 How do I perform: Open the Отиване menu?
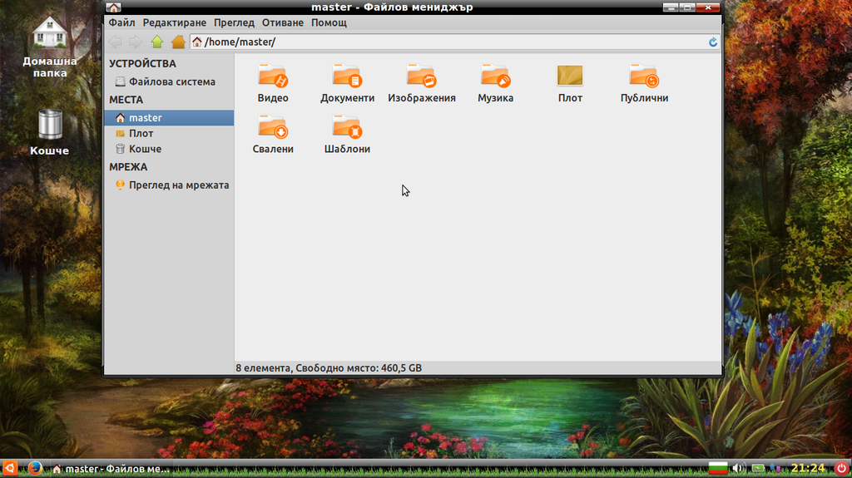point(283,22)
